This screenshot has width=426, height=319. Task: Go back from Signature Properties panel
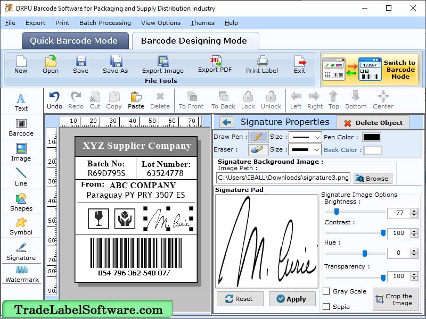pyautogui.click(x=227, y=122)
